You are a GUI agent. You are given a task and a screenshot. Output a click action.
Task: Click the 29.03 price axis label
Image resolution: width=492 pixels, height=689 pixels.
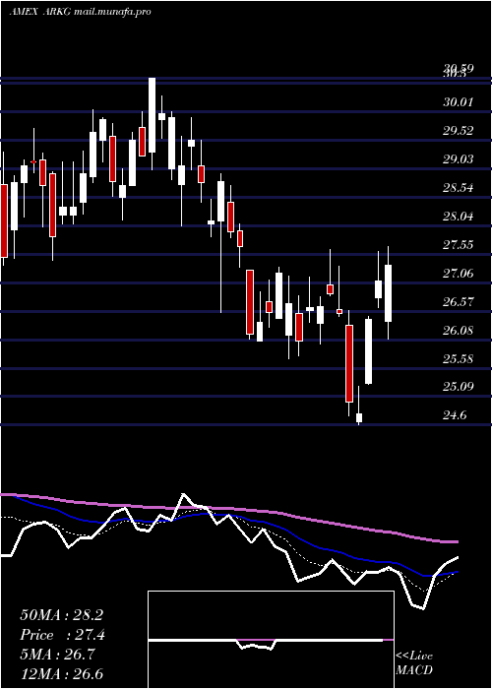459,159
